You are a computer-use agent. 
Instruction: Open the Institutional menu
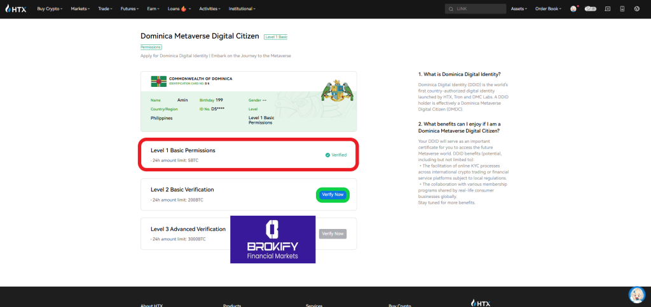pyautogui.click(x=242, y=9)
